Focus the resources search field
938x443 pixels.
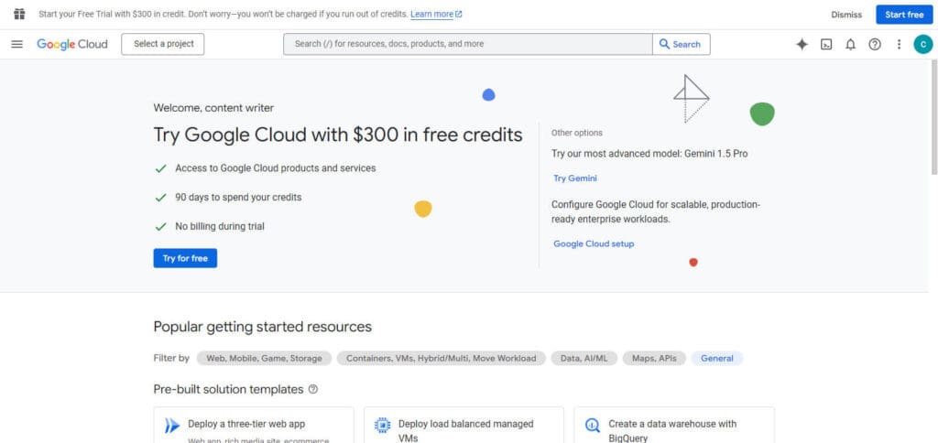pos(468,44)
